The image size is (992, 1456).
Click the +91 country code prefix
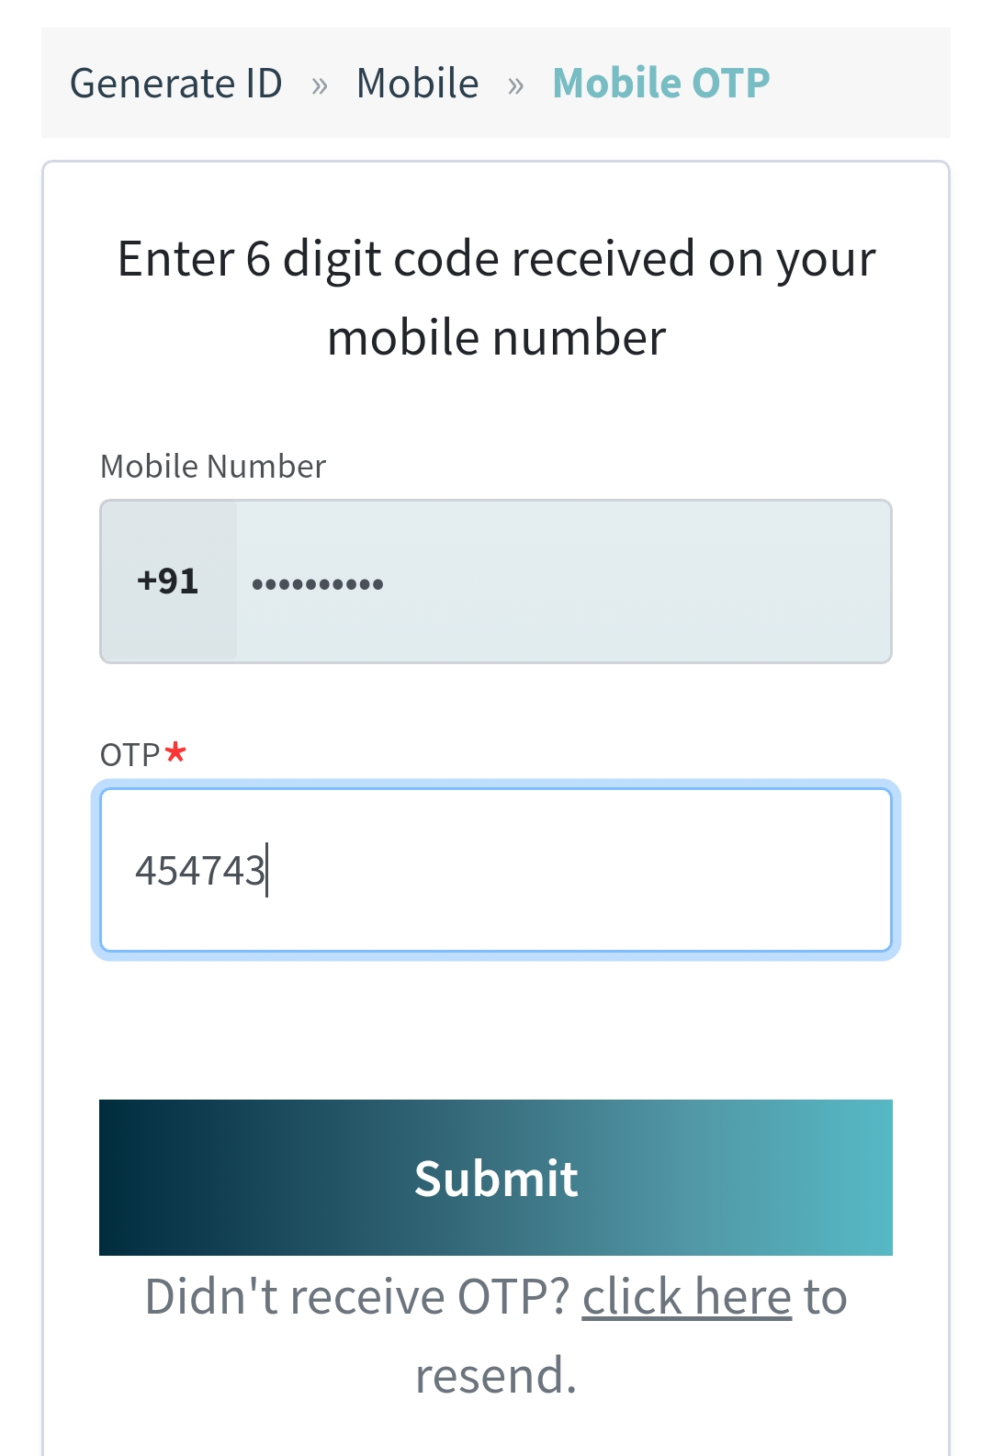[168, 581]
